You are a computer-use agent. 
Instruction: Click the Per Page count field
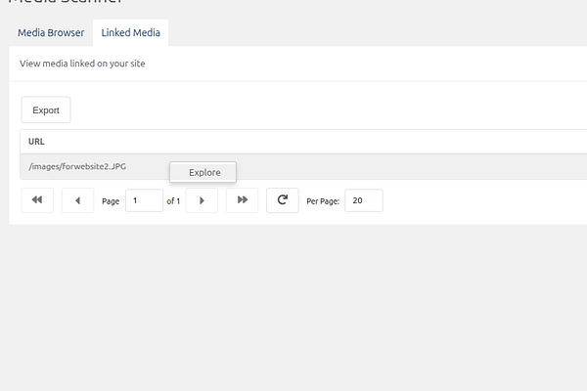coord(364,200)
